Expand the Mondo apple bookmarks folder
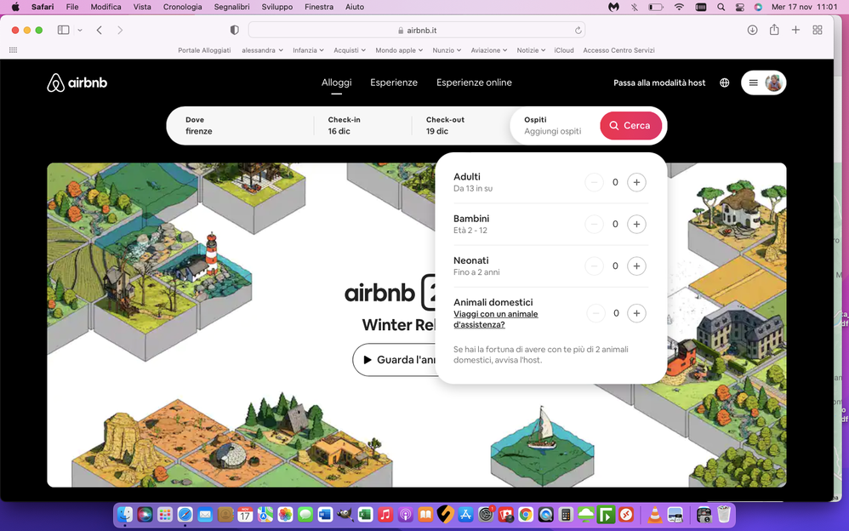 coord(399,50)
